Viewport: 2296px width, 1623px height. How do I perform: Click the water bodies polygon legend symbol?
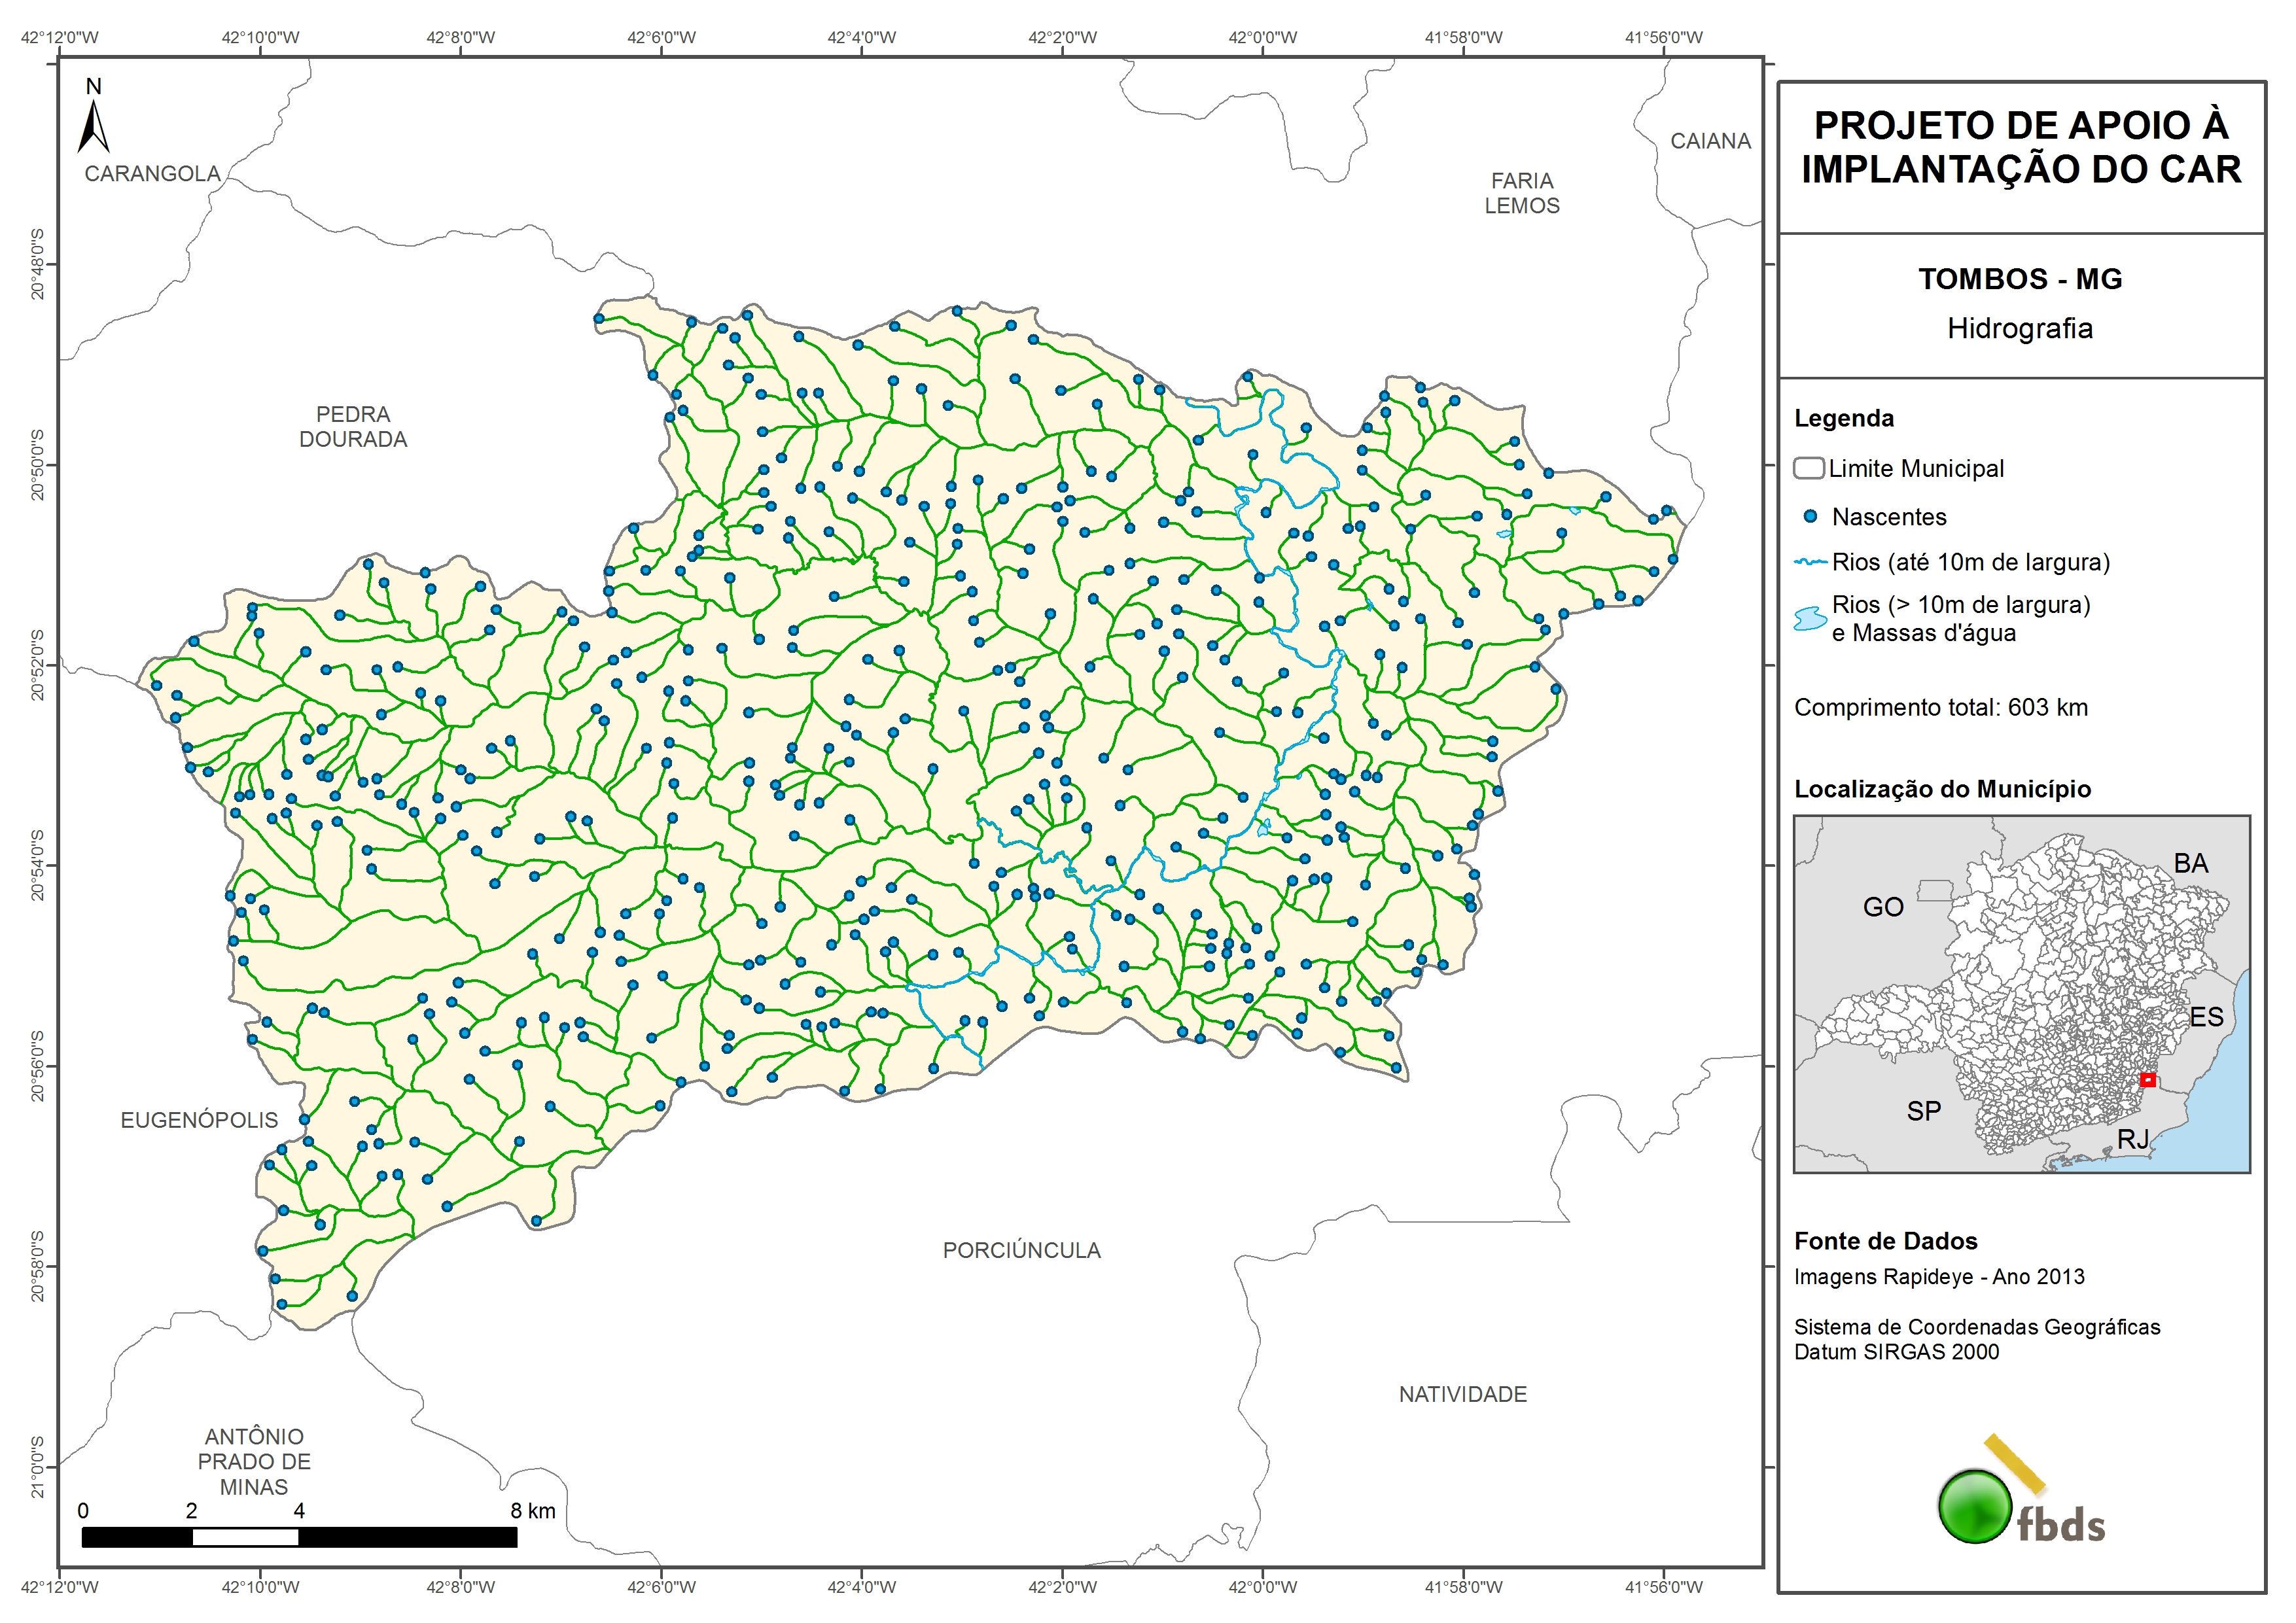click(x=1810, y=618)
